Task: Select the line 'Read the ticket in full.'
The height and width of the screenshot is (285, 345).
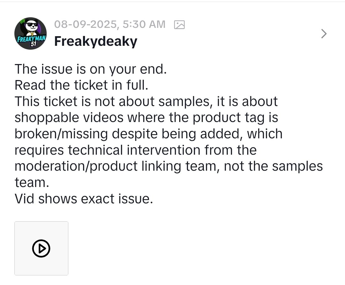Action: tap(81, 85)
